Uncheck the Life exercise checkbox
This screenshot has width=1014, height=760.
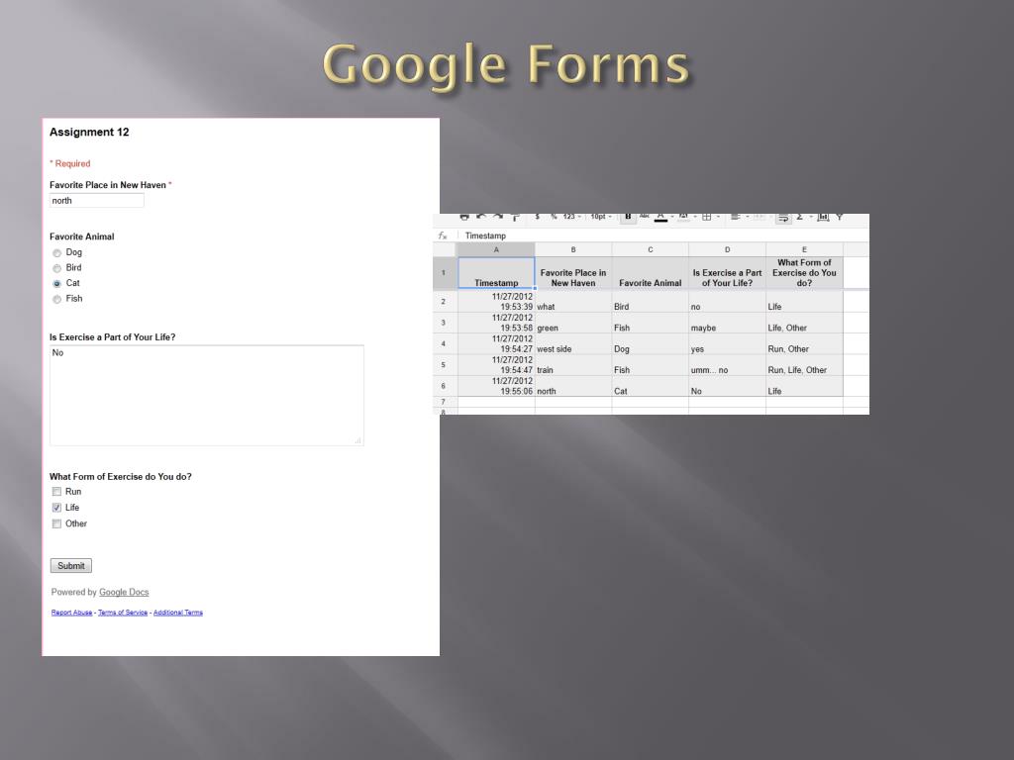pos(56,508)
